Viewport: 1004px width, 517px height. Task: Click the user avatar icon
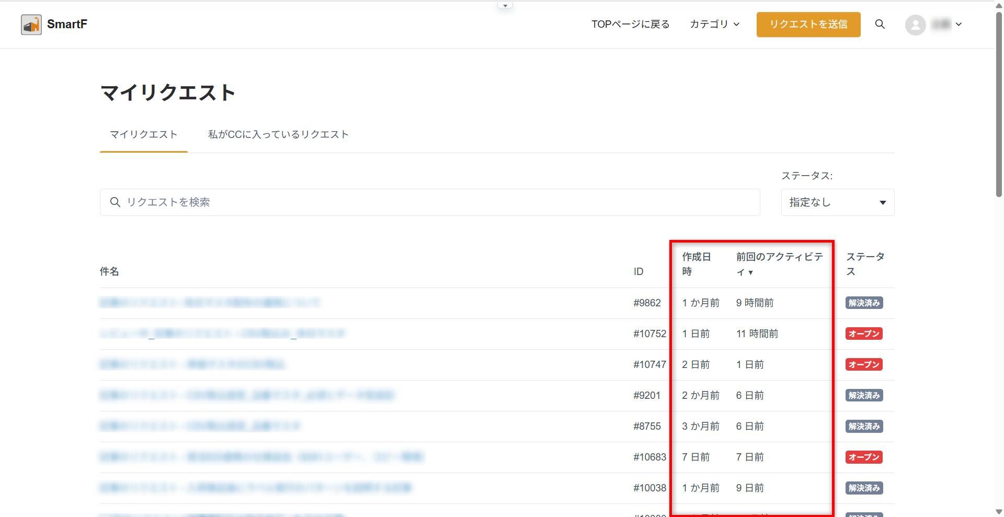[x=915, y=25]
